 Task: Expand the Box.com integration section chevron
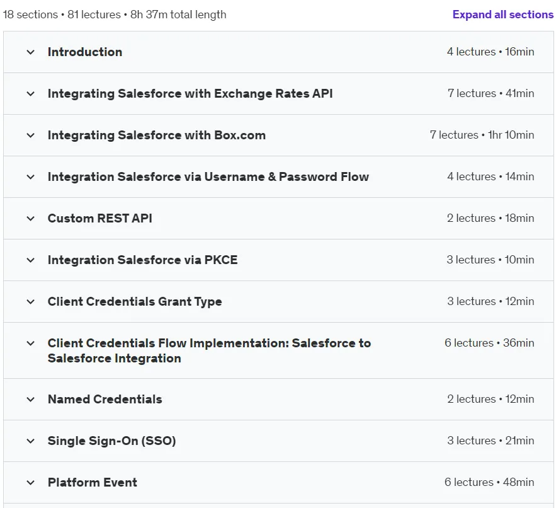30,136
